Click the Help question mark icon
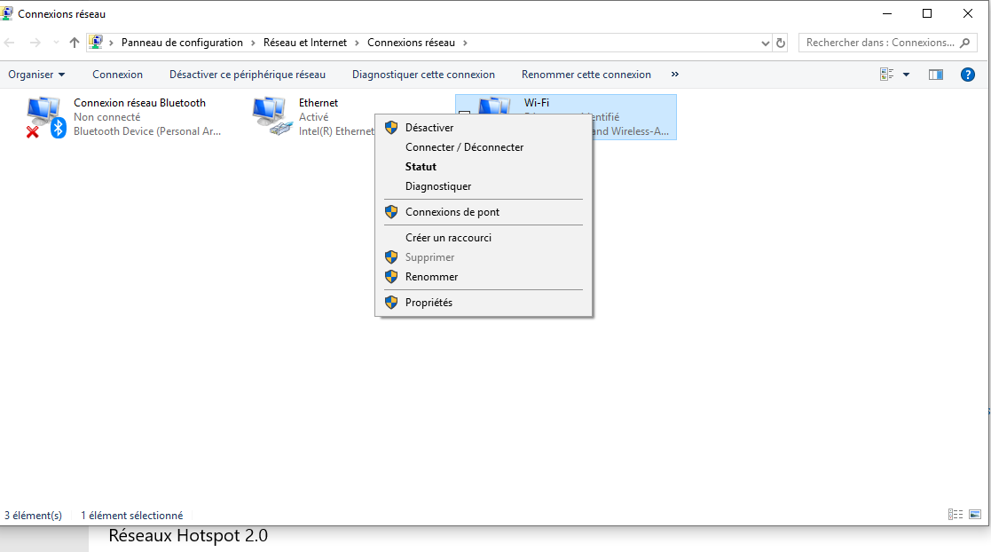 click(968, 75)
